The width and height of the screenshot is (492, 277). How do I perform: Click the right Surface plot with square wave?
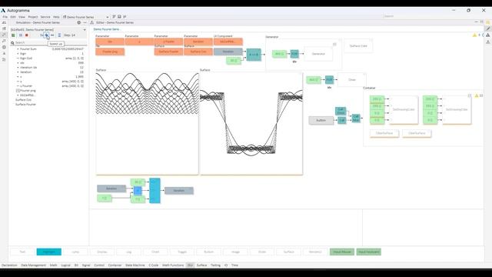pyautogui.click(x=251, y=123)
